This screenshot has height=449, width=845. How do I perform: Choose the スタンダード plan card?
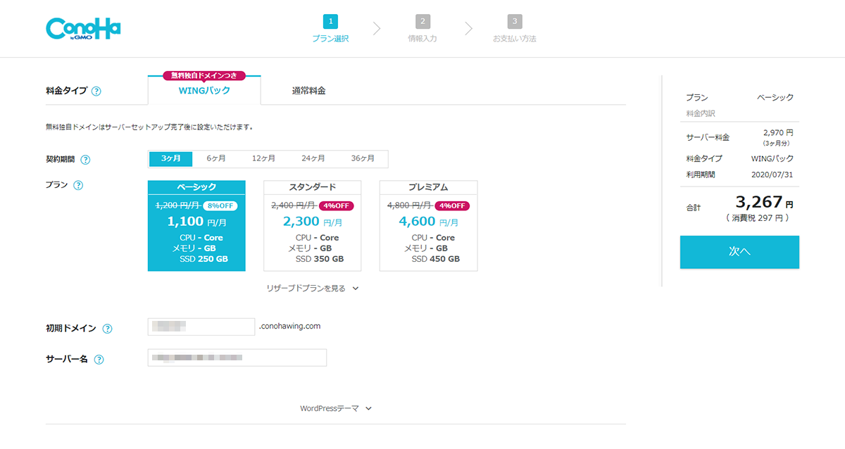312,226
